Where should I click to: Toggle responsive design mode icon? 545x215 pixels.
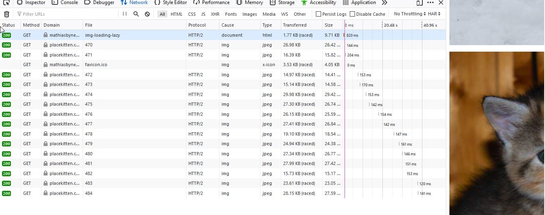(420, 3)
